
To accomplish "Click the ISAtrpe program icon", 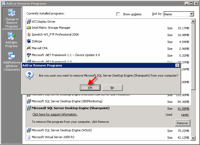I will point(29,41).
